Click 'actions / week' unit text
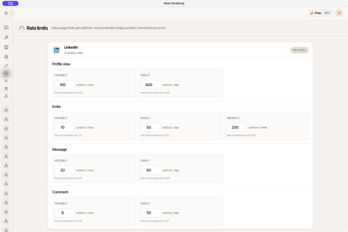 click(258, 127)
